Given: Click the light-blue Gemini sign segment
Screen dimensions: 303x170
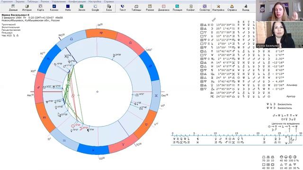Looking at the screenshot, I should tap(156, 95).
